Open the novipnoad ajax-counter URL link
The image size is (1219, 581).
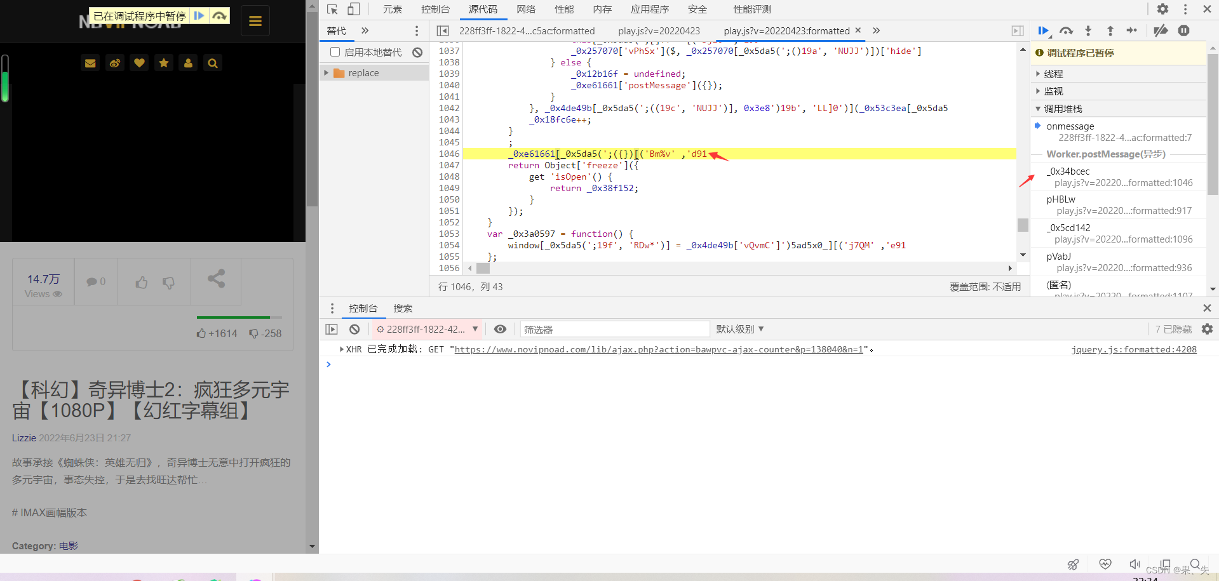[x=659, y=349]
